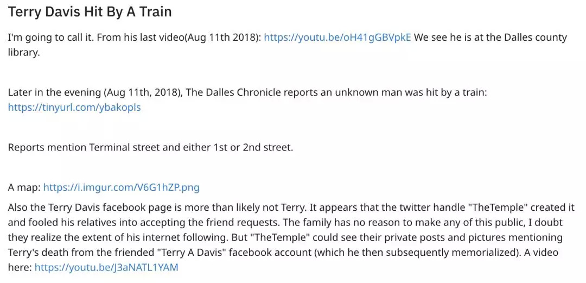Click the "I'm going to call it" sentence
Viewport: 586px width, 283px height.
(49, 37)
